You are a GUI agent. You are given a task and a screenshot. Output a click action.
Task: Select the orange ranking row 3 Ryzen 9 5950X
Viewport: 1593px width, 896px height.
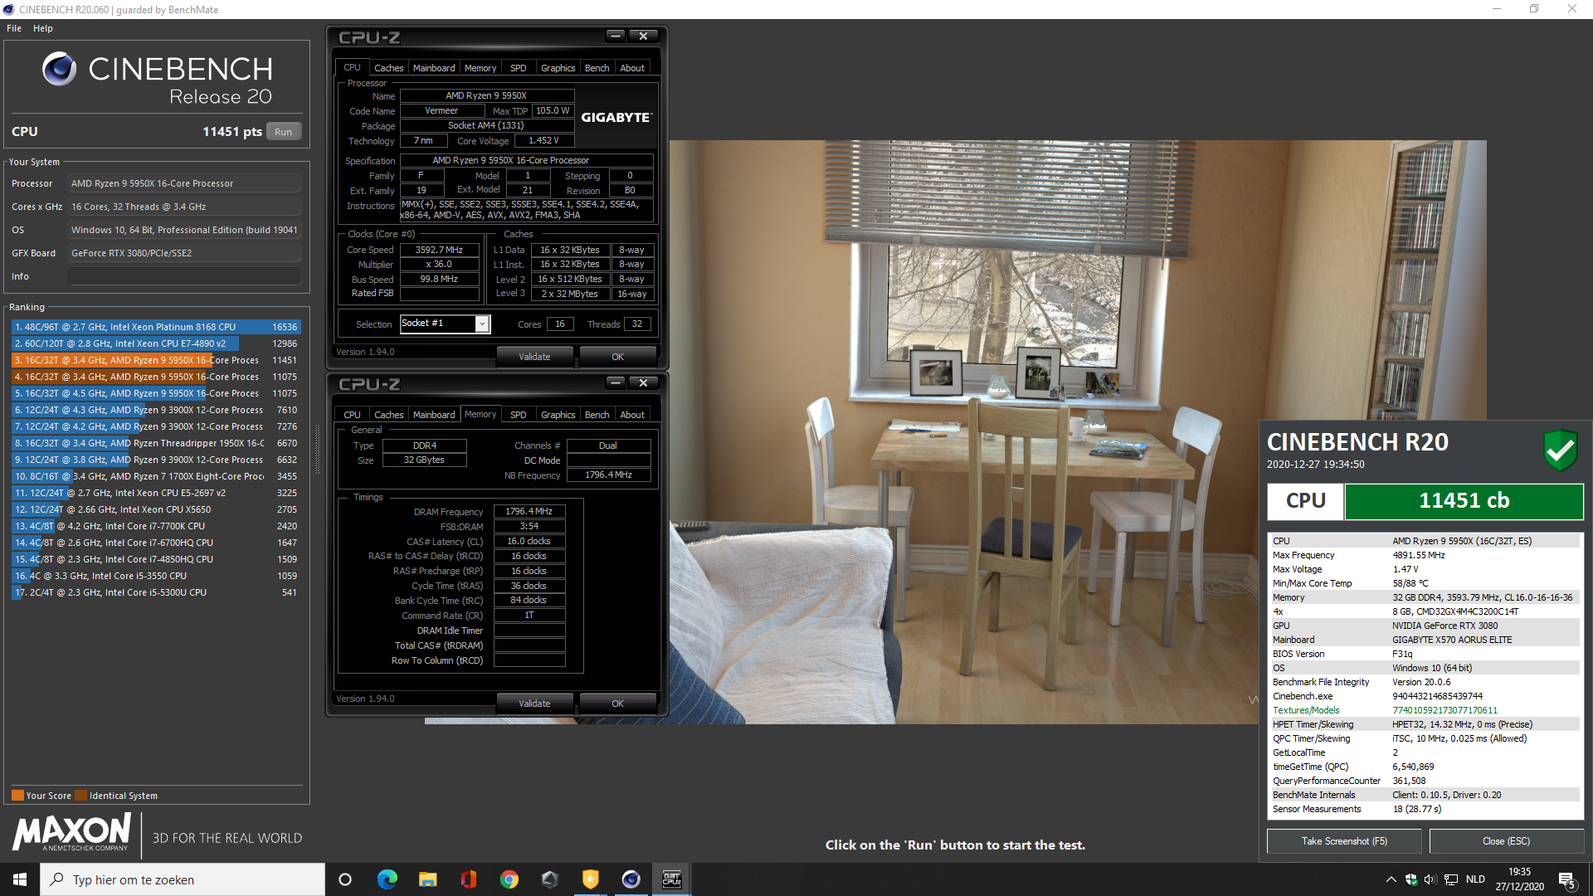(156, 360)
